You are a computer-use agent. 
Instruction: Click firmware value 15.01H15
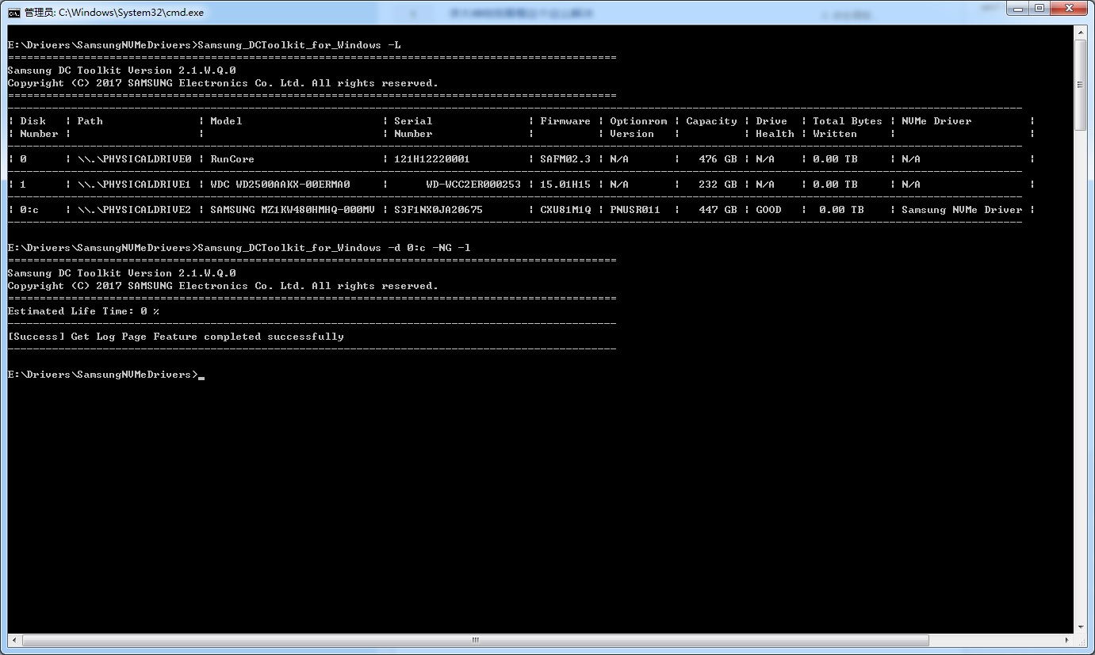coord(565,185)
